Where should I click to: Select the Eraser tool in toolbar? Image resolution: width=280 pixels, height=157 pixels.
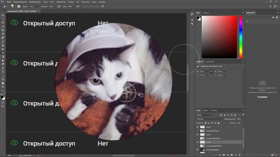(3, 53)
